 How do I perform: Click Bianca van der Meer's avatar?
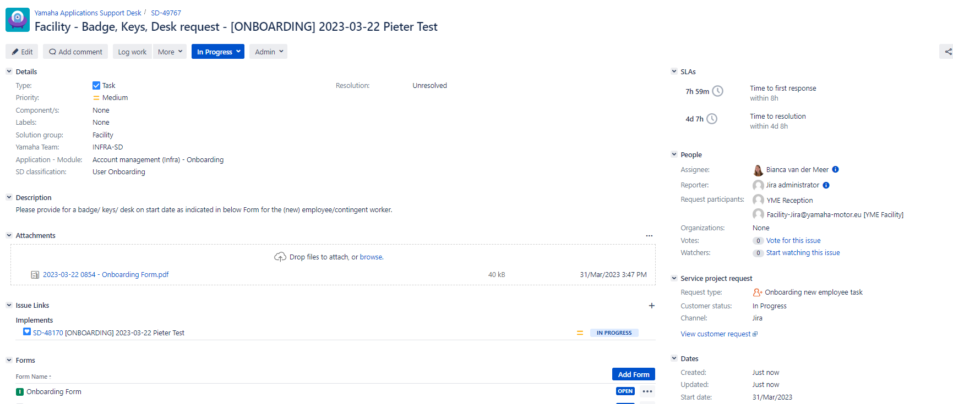pos(758,170)
